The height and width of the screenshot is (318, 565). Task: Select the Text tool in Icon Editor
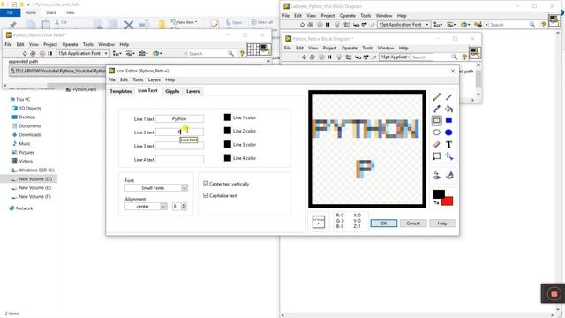click(x=448, y=144)
